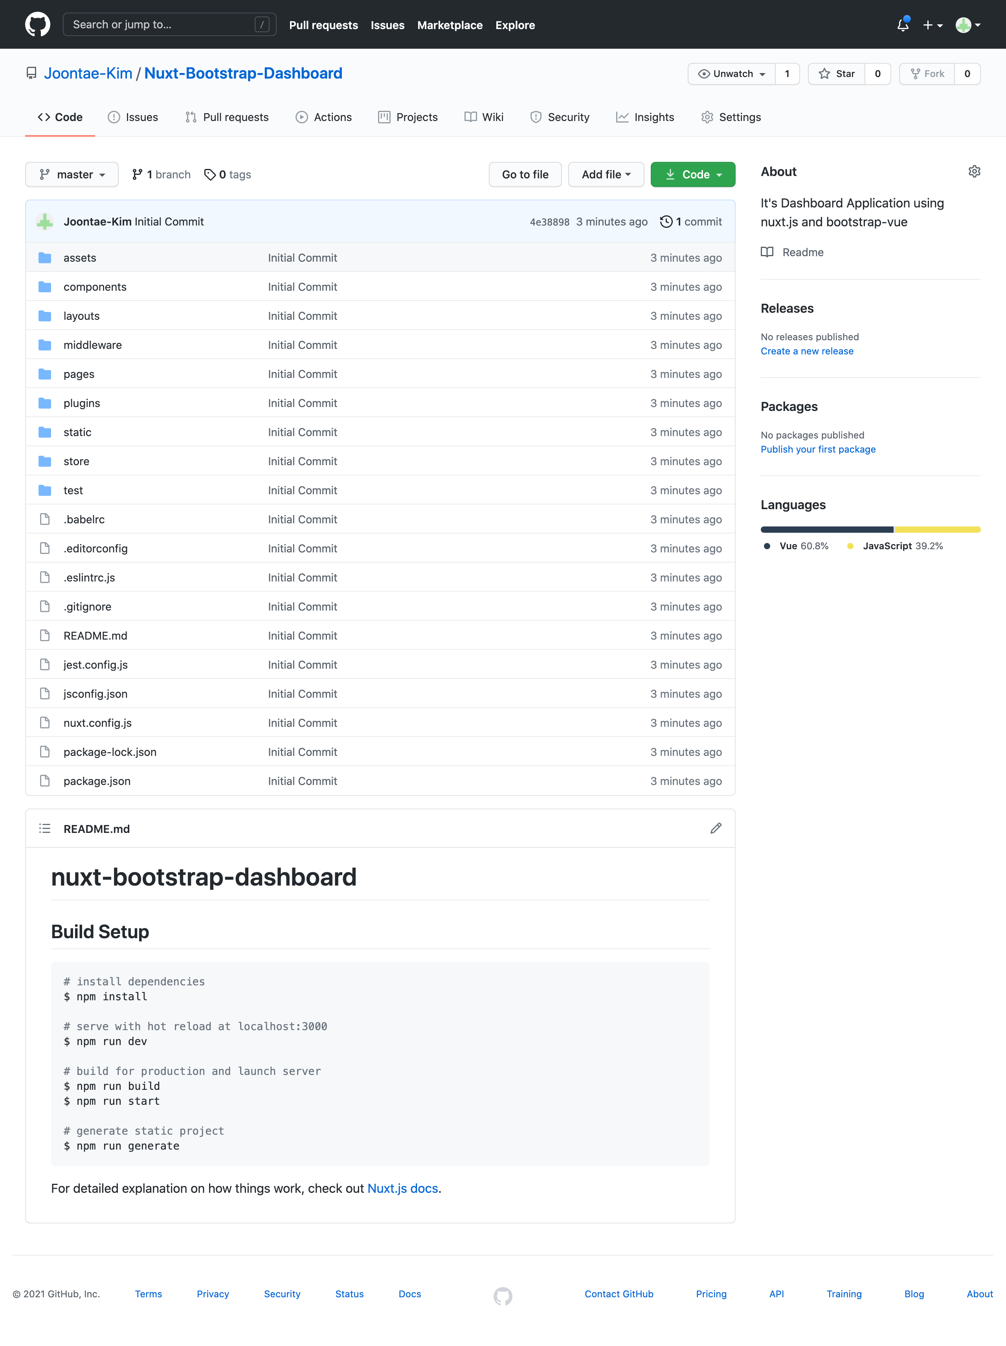Open the pages folder
The height and width of the screenshot is (1346, 1006).
pos(79,374)
